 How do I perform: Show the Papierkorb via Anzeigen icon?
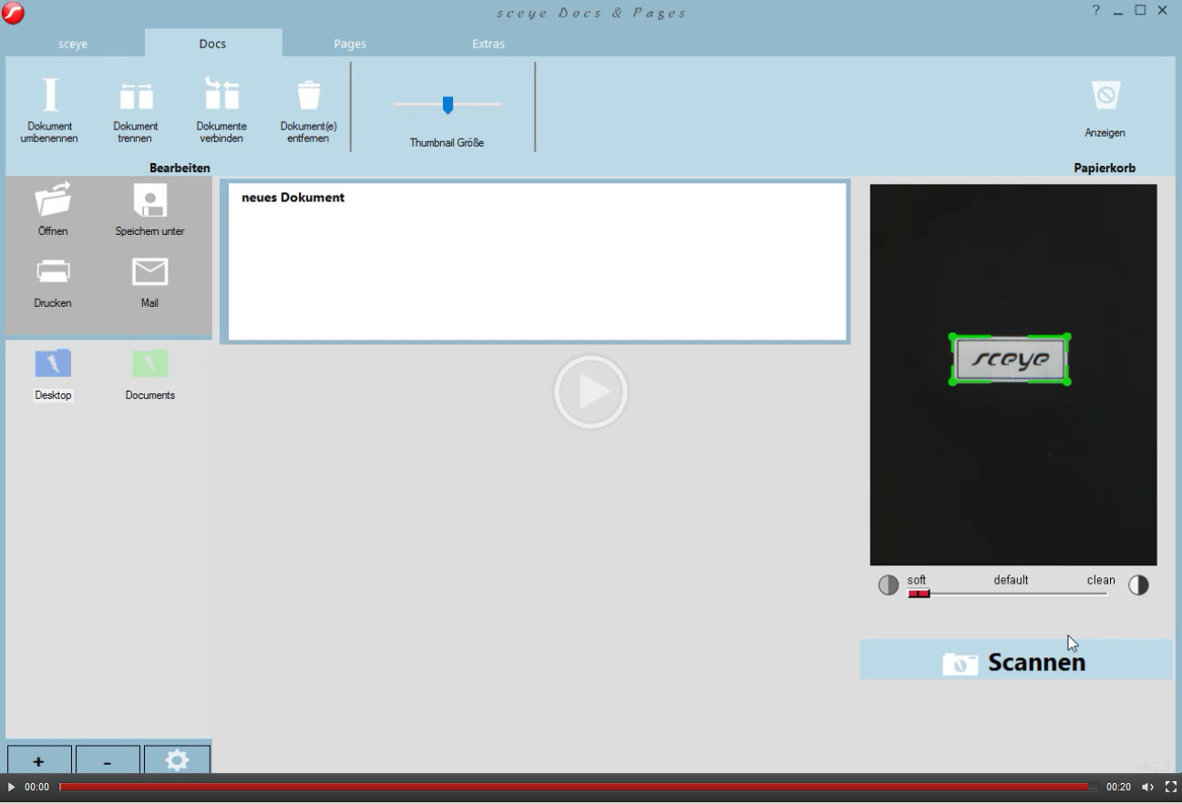pos(1105,95)
